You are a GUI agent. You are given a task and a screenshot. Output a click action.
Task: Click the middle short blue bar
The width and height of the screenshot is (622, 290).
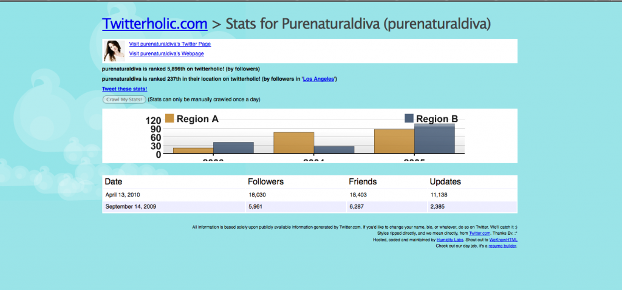click(334, 150)
